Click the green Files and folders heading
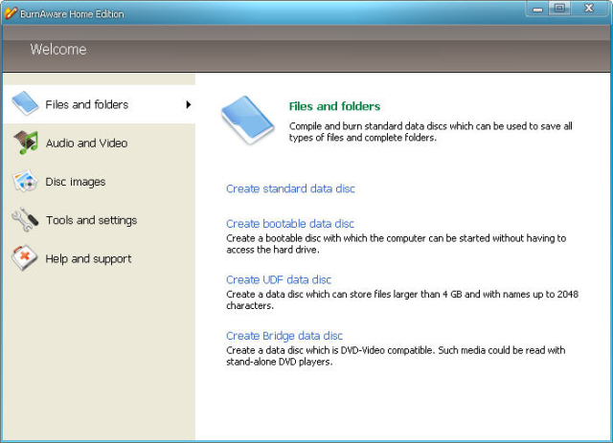613x443 pixels. pyautogui.click(x=334, y=106)
